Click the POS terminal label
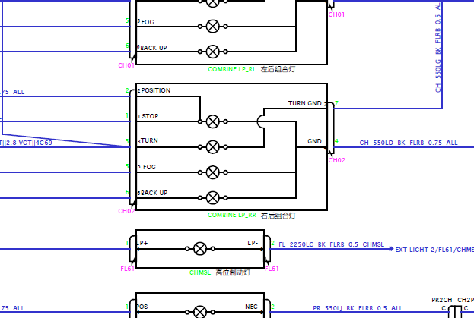The width and height of the screenshot is (474, 318). (142, 307)
